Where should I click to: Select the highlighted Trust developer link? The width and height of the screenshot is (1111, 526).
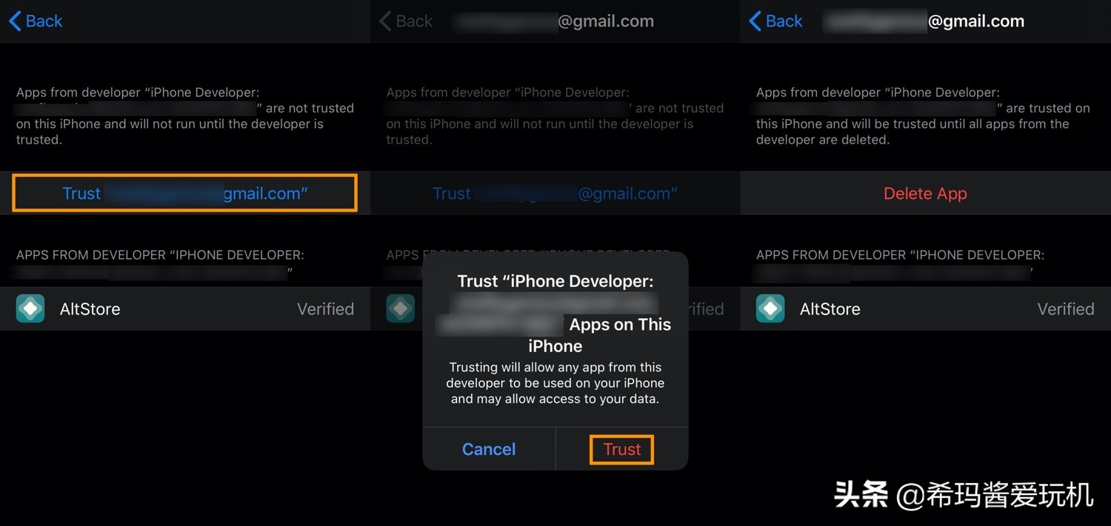tap(184, 193)
